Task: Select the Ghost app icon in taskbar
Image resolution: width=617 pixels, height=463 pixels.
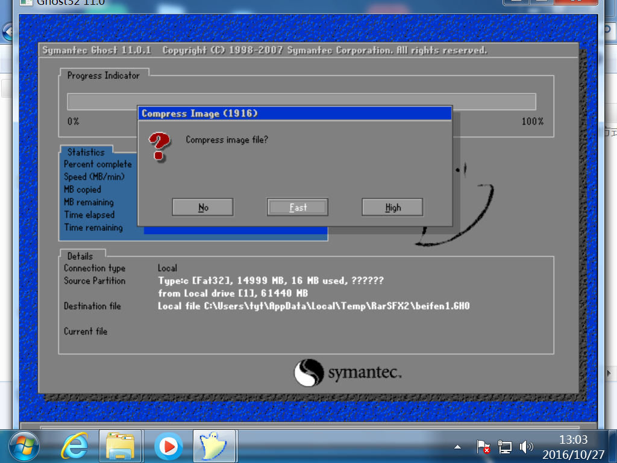Action: 215,446
